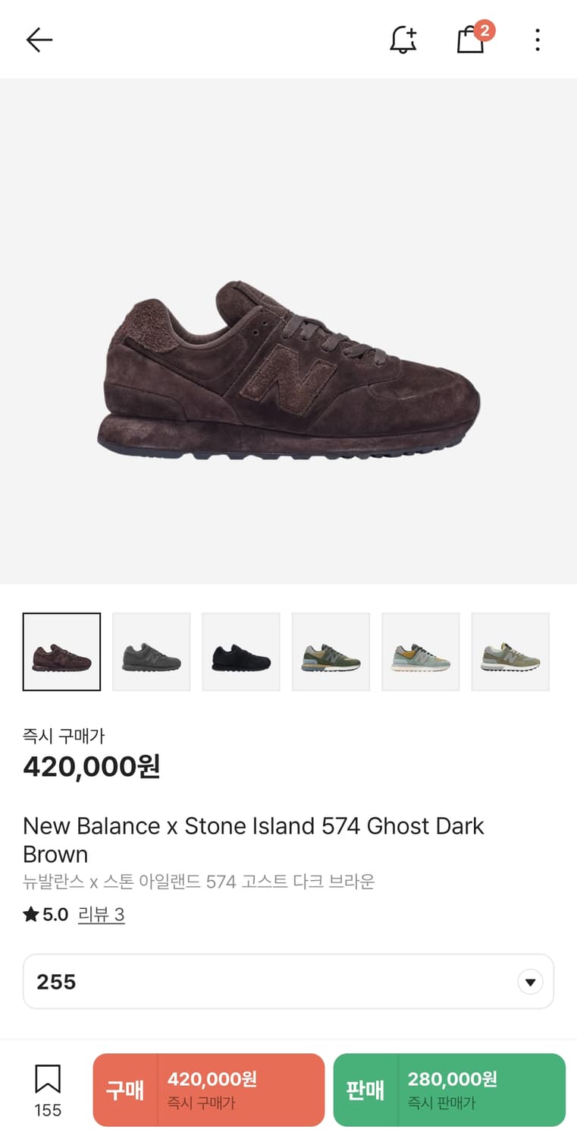
Task: Select the black shoe color thumbnail
Action: [241, 652]
